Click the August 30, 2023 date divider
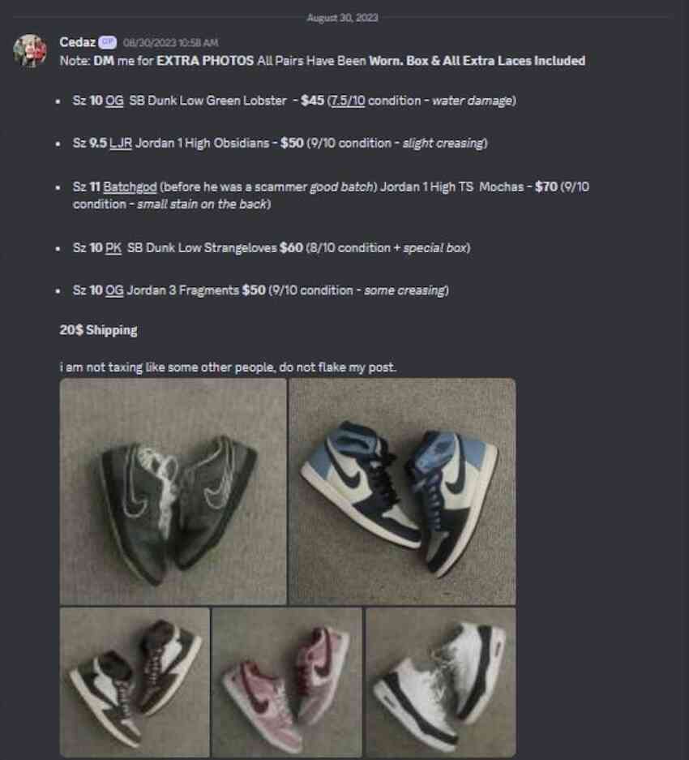 pyautogui.click(x=343, y=18)
